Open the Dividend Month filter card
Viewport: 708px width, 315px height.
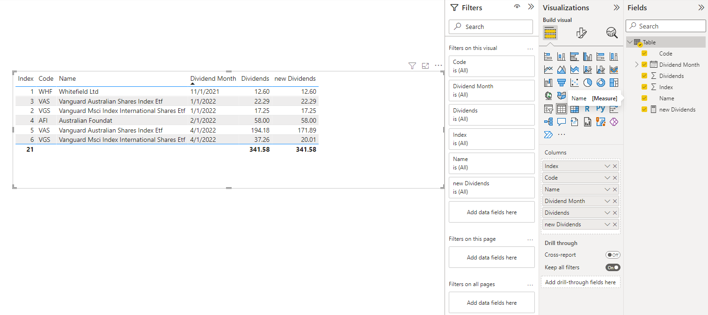tap(491, 91)
